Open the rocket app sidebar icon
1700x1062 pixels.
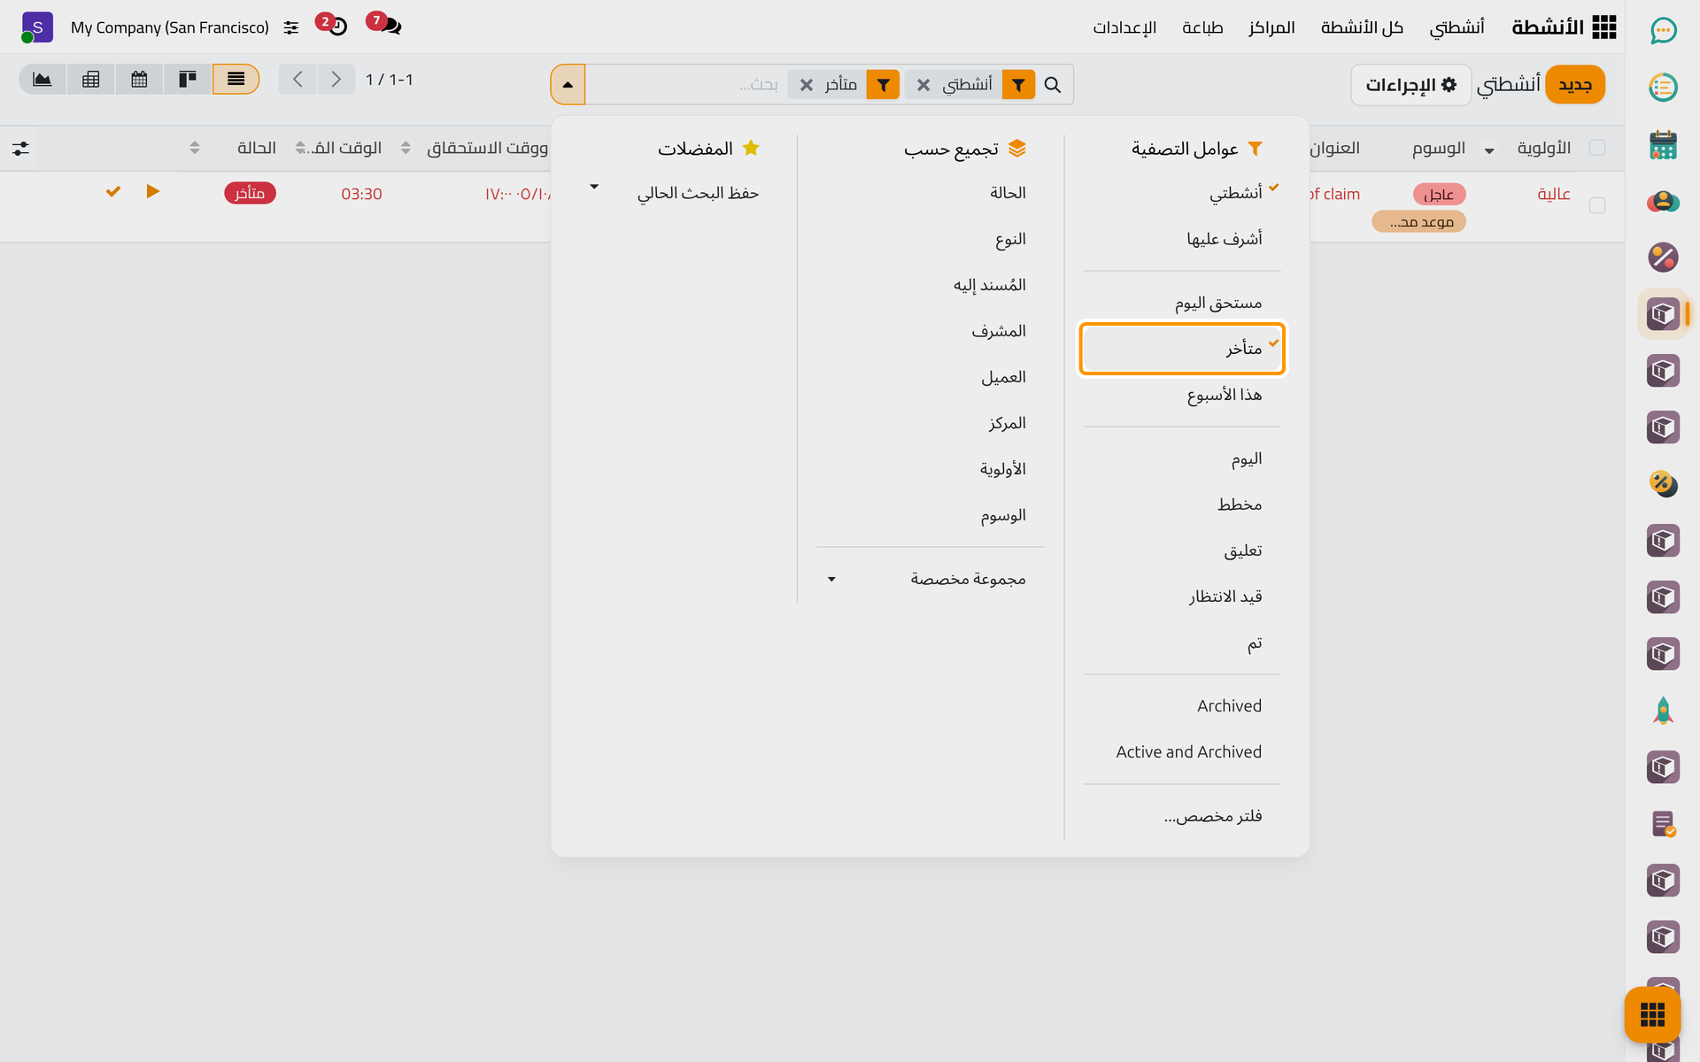1663,711
